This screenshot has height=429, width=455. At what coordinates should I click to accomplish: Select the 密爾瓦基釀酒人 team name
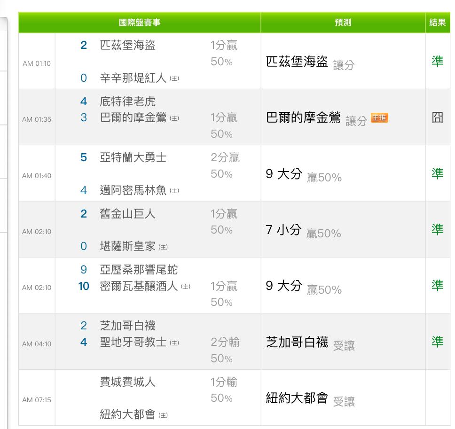(x=139, y=286)
